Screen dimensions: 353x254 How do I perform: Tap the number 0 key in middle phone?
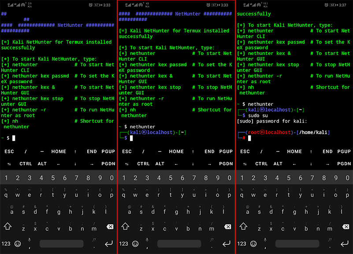pos(230,178)
